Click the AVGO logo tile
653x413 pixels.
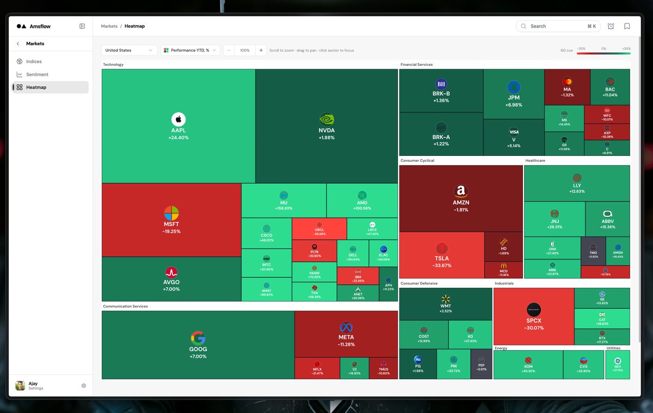click(x=171, y=279)
